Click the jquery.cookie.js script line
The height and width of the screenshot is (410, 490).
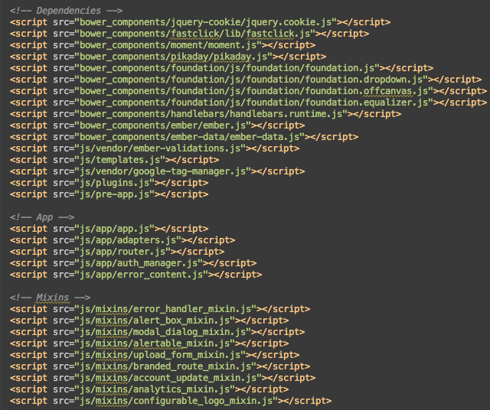(200, 22)
